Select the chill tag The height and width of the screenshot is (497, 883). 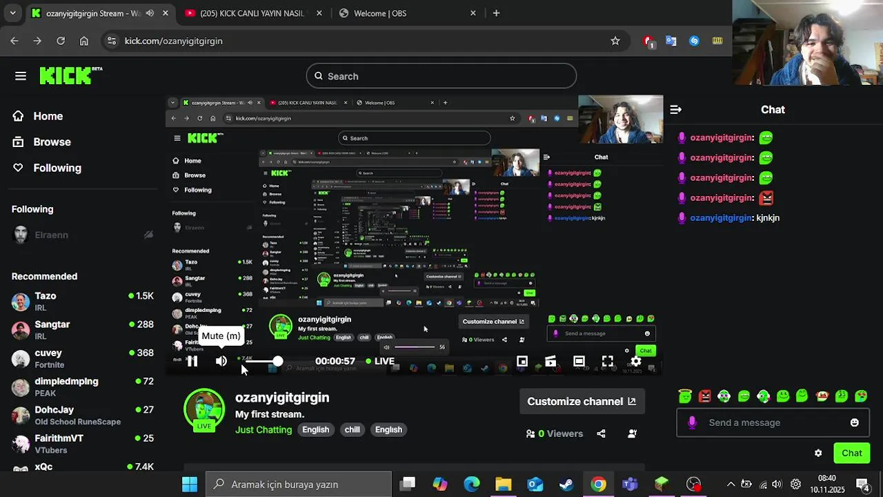[353, 429]
